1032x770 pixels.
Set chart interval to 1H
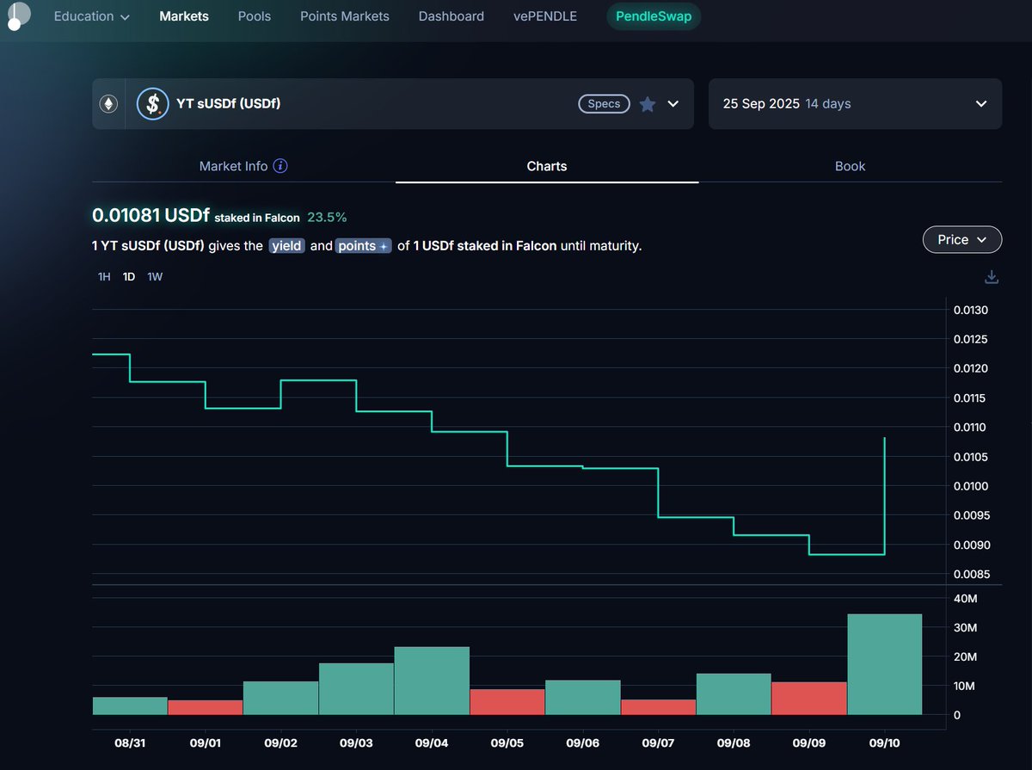[104, 277]
